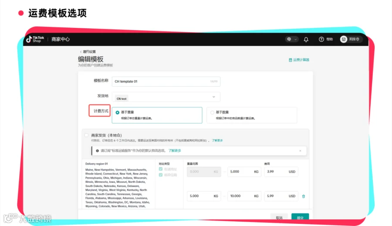Viewport: 392px width, 226px height.
Task: Go back to 履约设置
Action: click(x=88, y=52)
